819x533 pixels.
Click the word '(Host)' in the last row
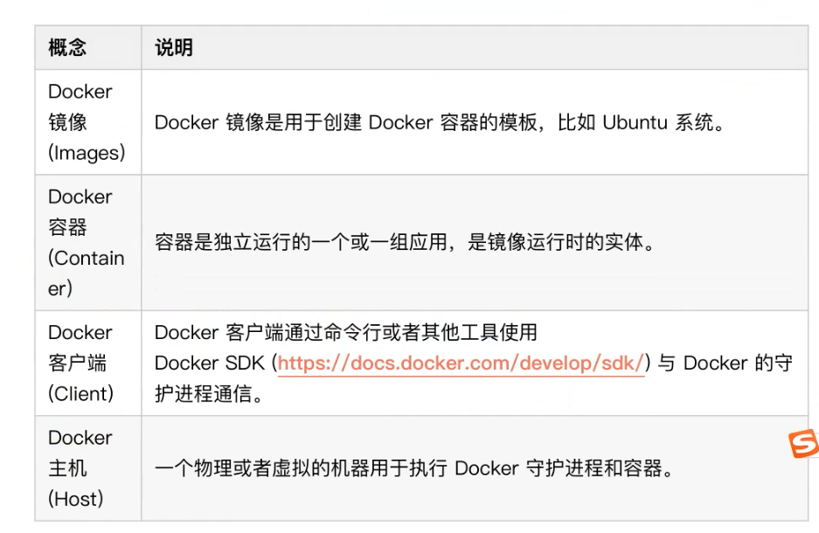(76, 499)
